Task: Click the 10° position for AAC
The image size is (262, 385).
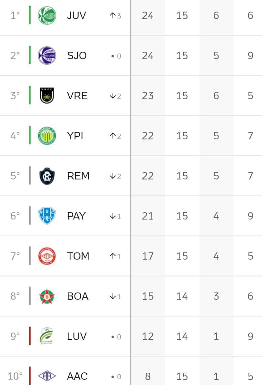Action: coord(15,376)
